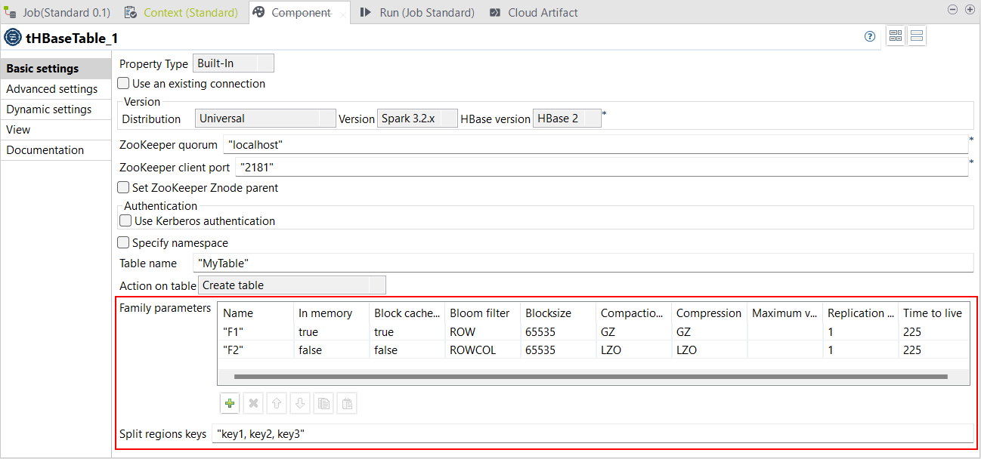Switch to horizontal layout view

(x=917, y=35)
